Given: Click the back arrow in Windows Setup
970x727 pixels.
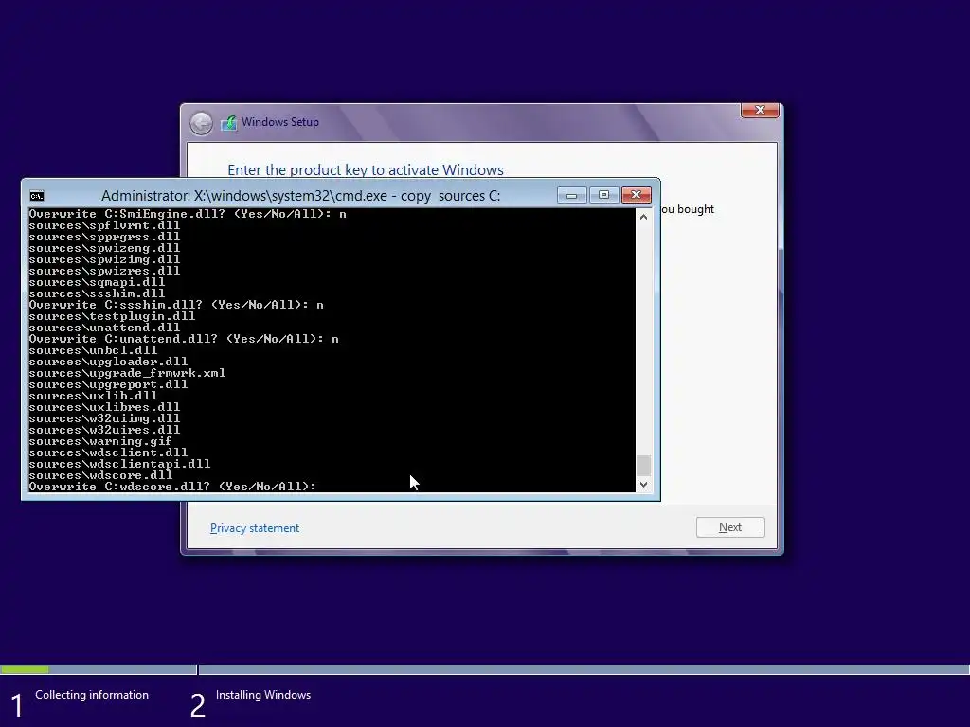Looking at the screenshot, I should coord(201,123).
